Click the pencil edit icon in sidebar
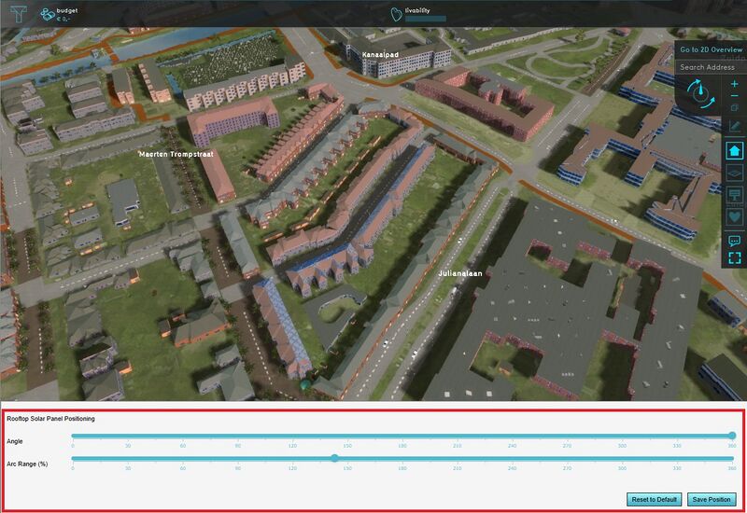Viewport: 747px width, 513px height. 734,126
